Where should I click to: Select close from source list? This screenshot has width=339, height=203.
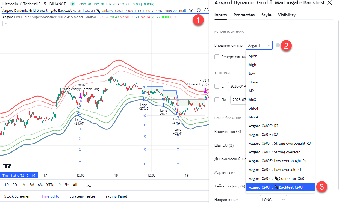coord(280,82)
